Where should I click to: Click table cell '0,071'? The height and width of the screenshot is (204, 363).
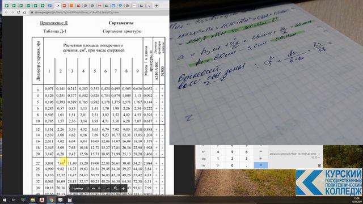(x=49, y=88)
